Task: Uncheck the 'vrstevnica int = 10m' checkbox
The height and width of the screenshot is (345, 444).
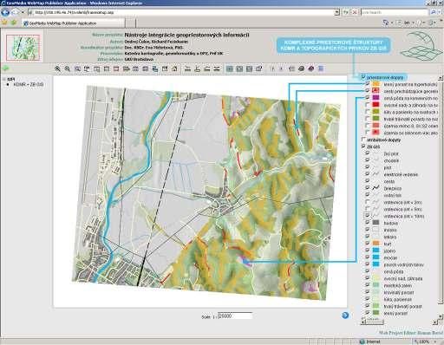Action: [368, 216]
